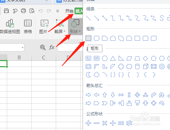The height and width of the screenshot is (130, 170).
Task: Select column C header
Action: [x=44, y=58]
